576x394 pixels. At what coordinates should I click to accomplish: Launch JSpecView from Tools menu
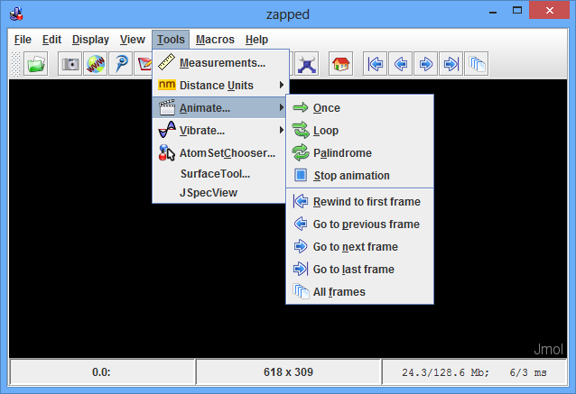pyautogui.click(x=219, y=193)
